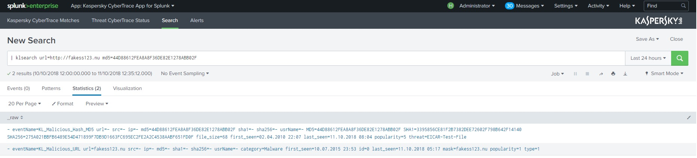Click the export download icon
Image resolution: width=697 pixels, height=158 pixels.
pyautogui.click(x=625, y=74)
